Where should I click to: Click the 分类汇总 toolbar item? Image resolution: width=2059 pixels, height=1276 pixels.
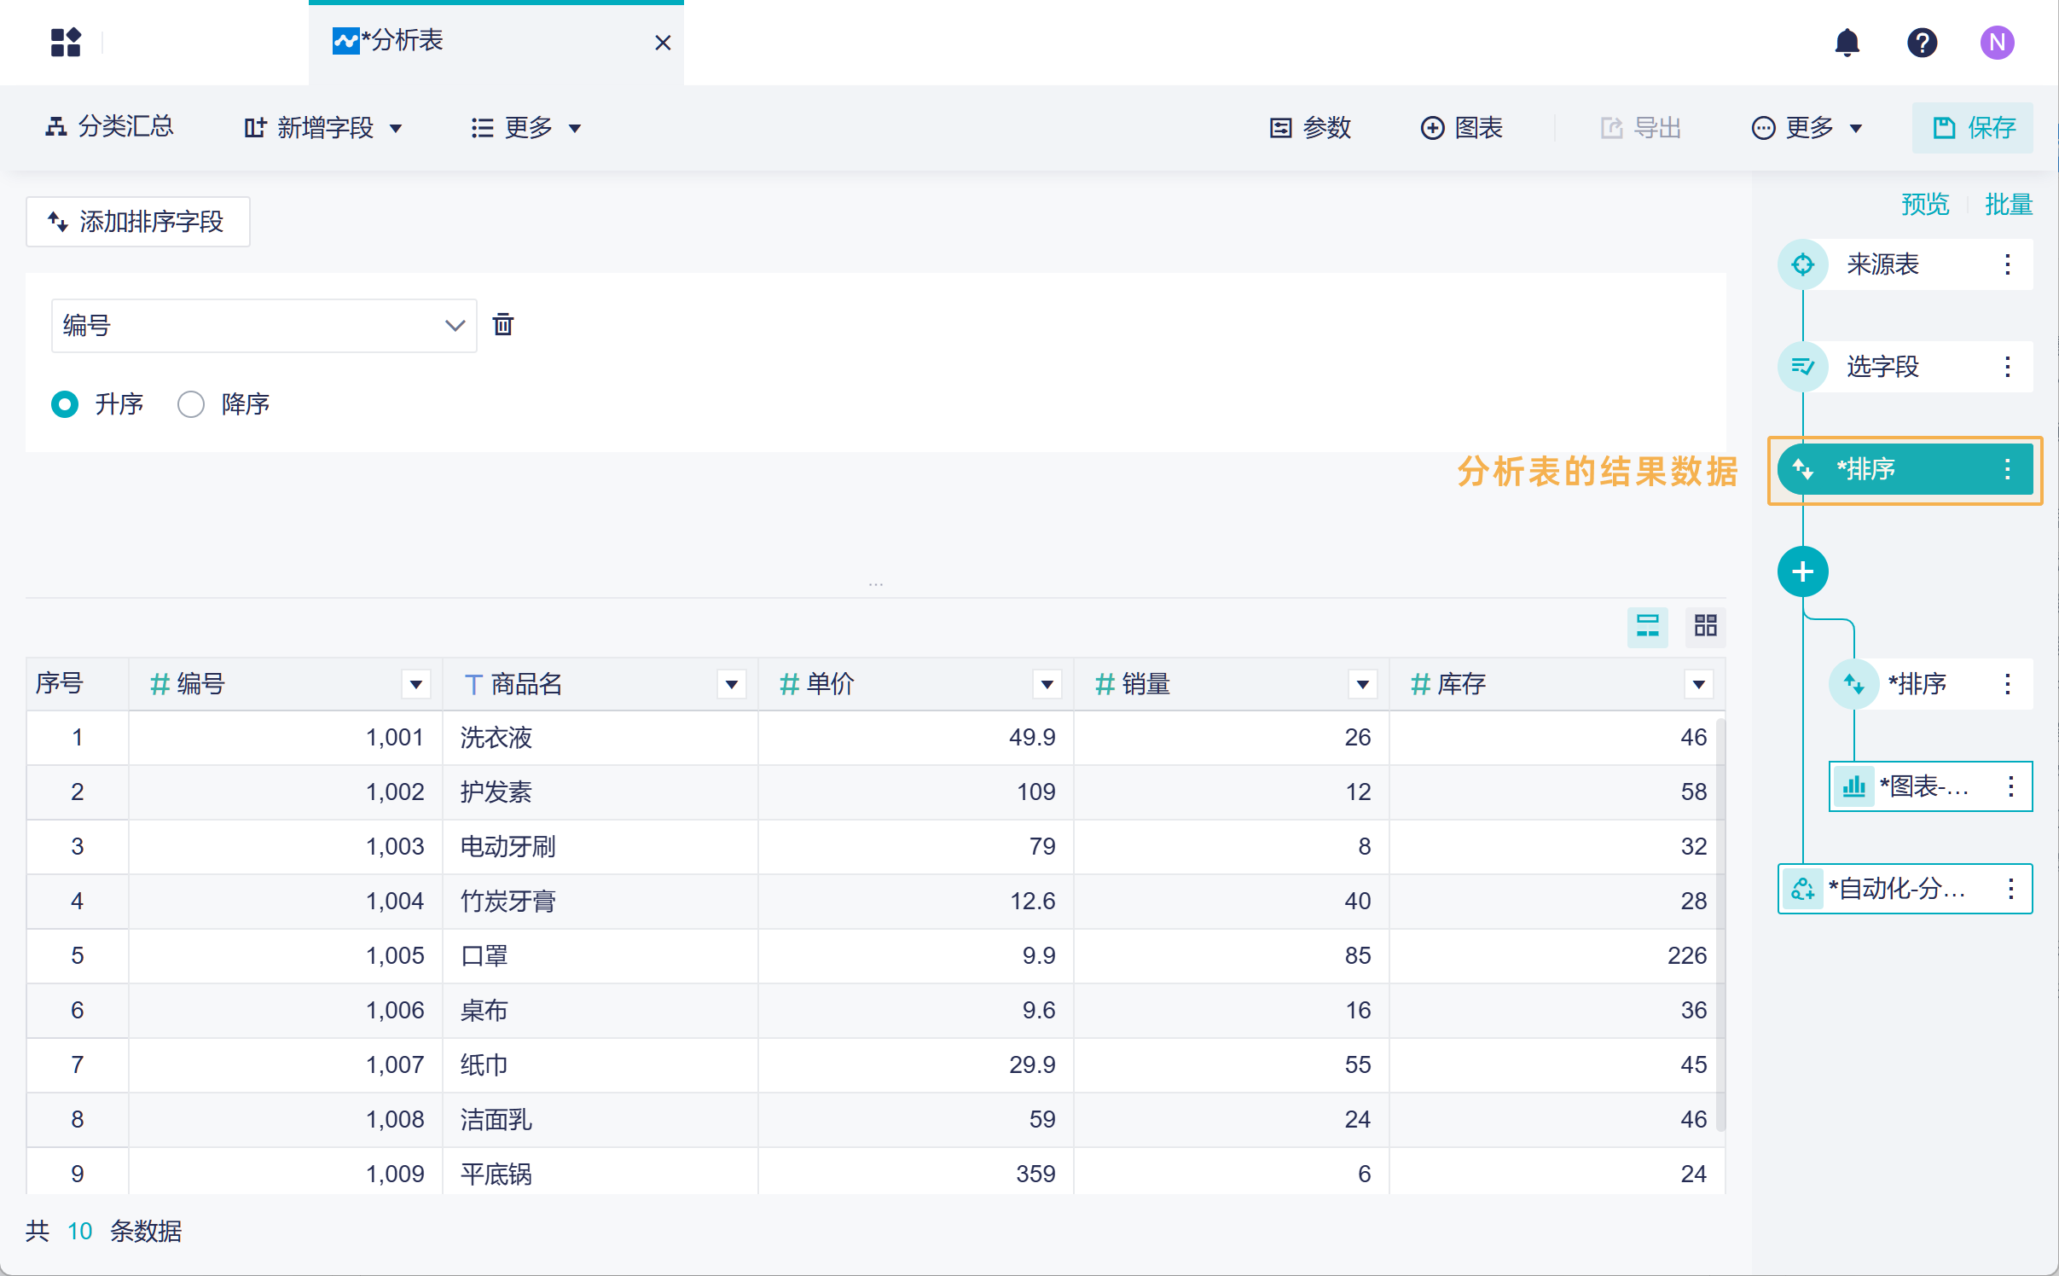click(109, 127)
